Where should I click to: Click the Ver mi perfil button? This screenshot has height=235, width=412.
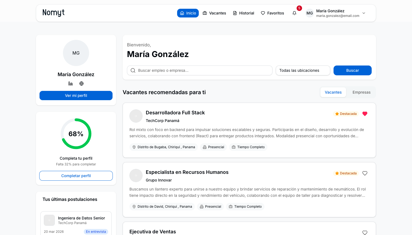(x=76, y=96)
